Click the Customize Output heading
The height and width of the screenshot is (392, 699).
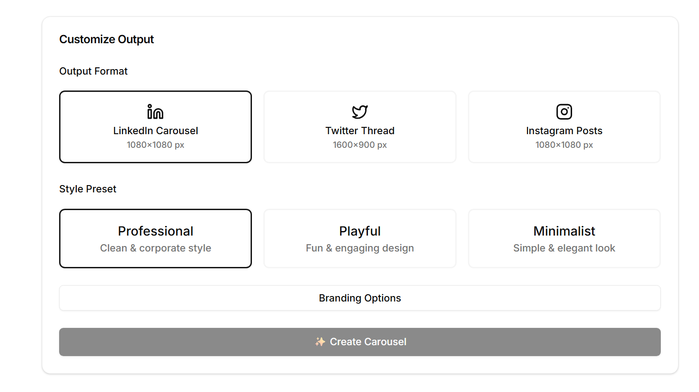pos(106,40)
